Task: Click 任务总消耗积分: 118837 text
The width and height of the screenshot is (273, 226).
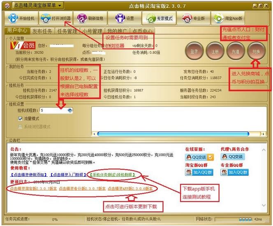Action: 201,78
